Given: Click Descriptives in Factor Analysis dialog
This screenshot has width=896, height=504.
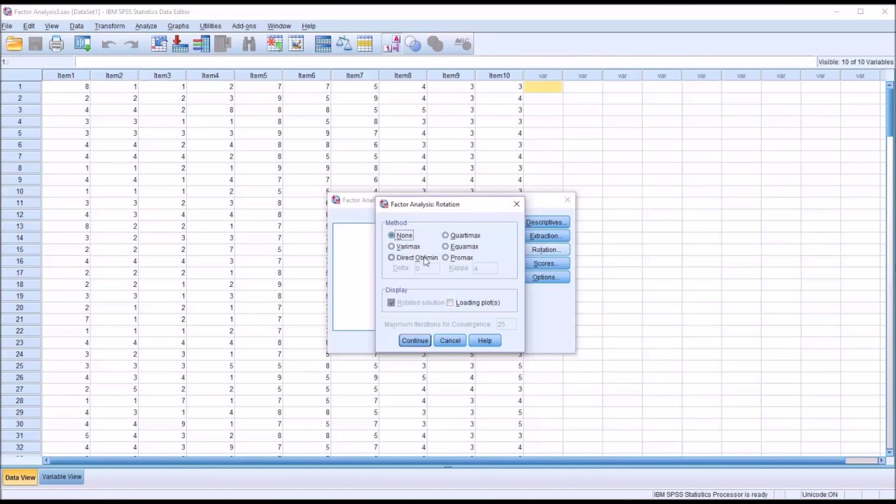Looking at the screenshot, I should coord(546,222).
